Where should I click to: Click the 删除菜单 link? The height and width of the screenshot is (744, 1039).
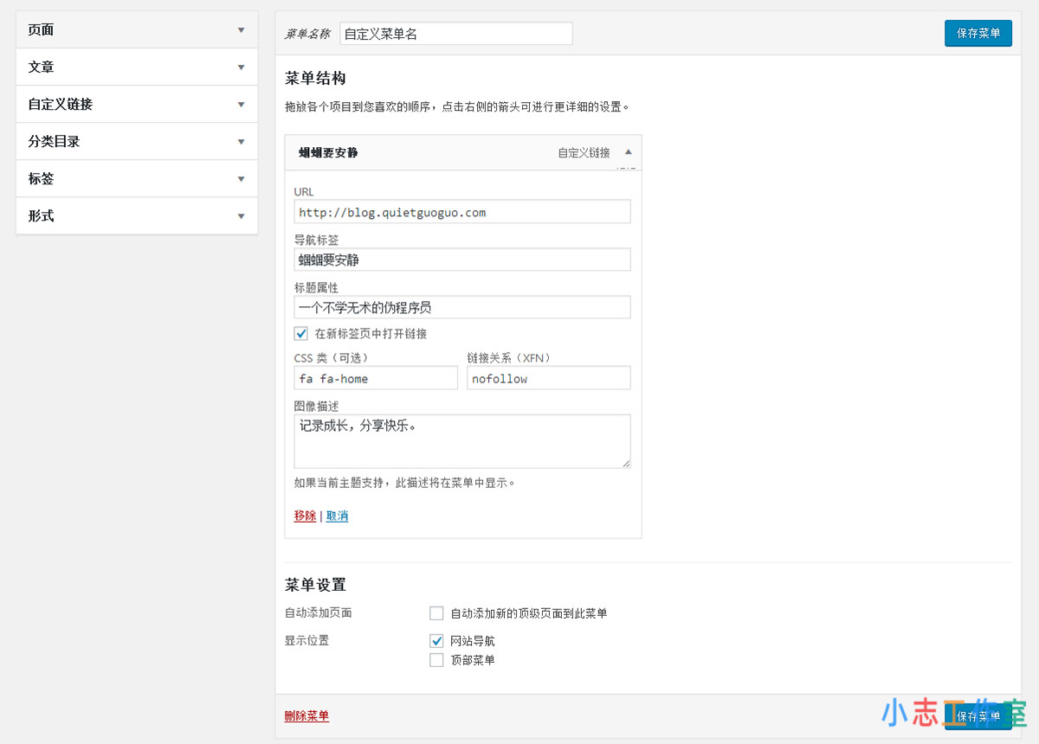tap(307, 715)
